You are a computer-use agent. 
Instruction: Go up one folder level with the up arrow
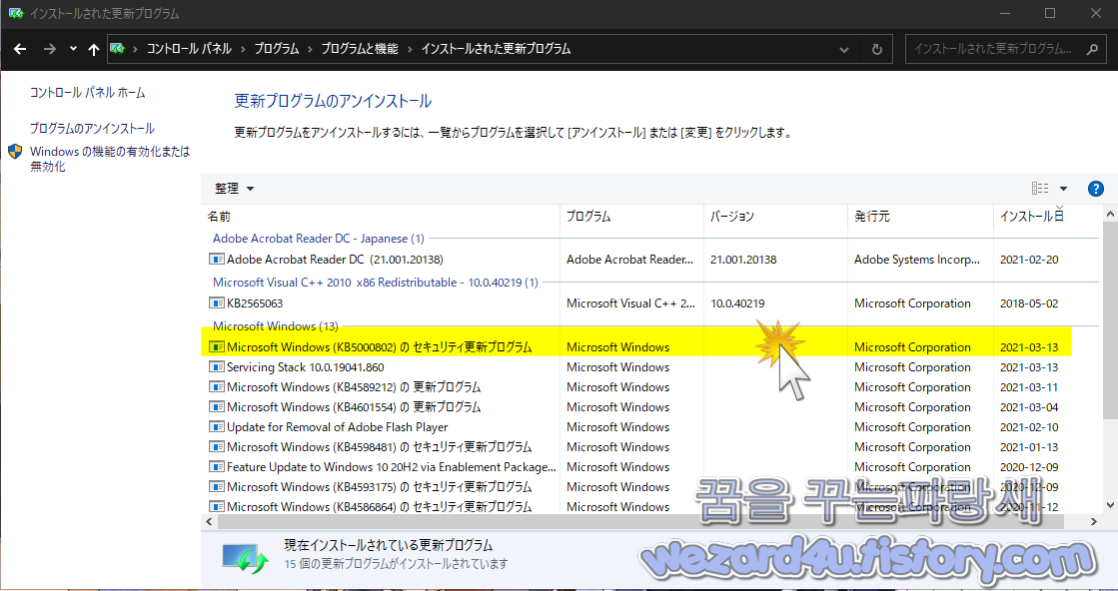(93, 49)
